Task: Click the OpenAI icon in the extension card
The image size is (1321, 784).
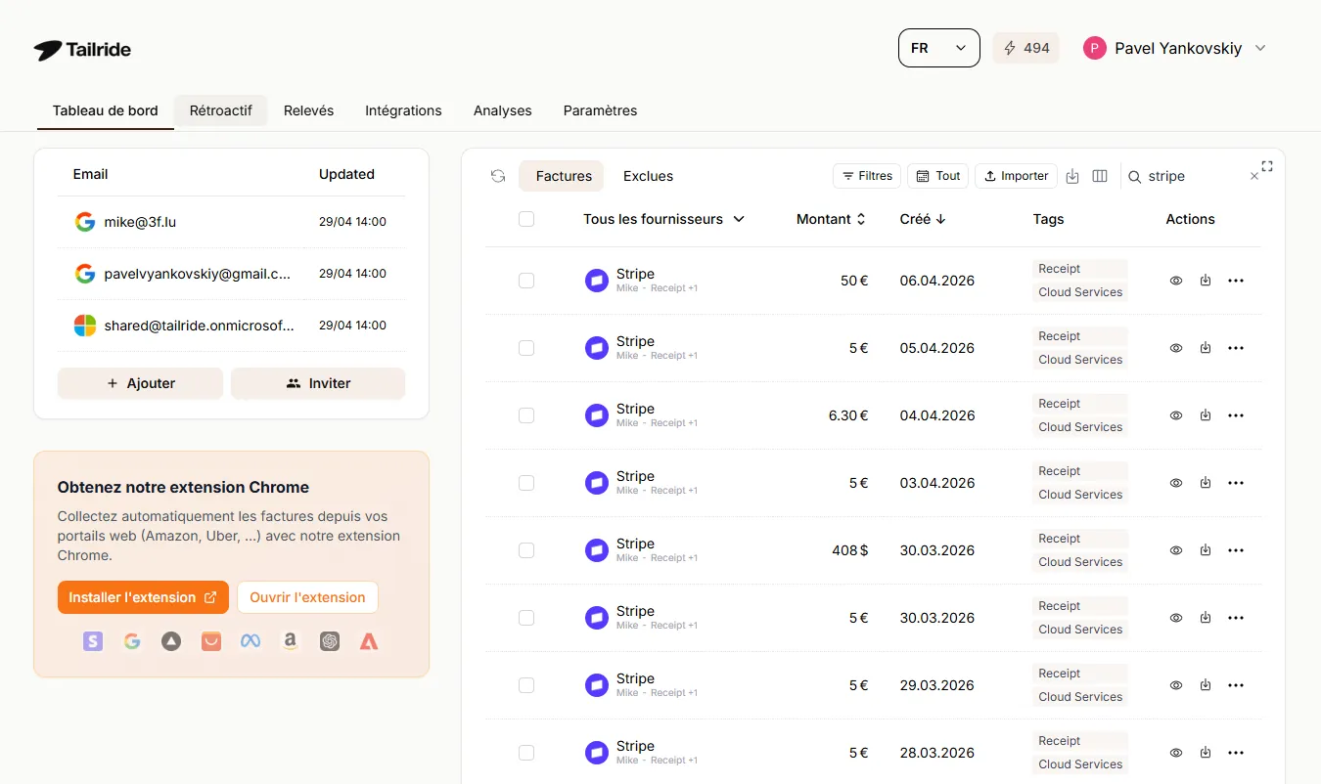Action: (x=330, y=640)
